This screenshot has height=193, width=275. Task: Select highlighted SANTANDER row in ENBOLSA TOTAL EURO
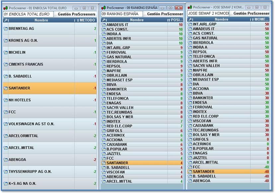pos(50,88)
